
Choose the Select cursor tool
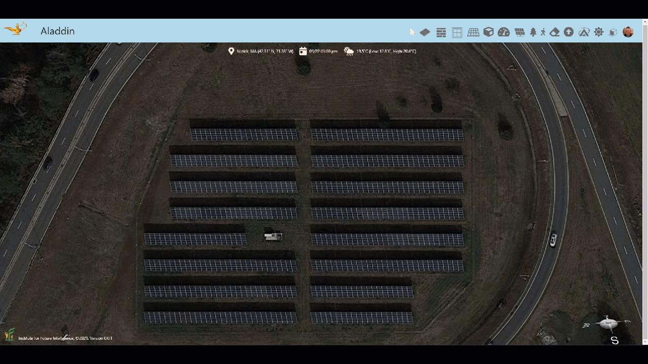(412, 32)
